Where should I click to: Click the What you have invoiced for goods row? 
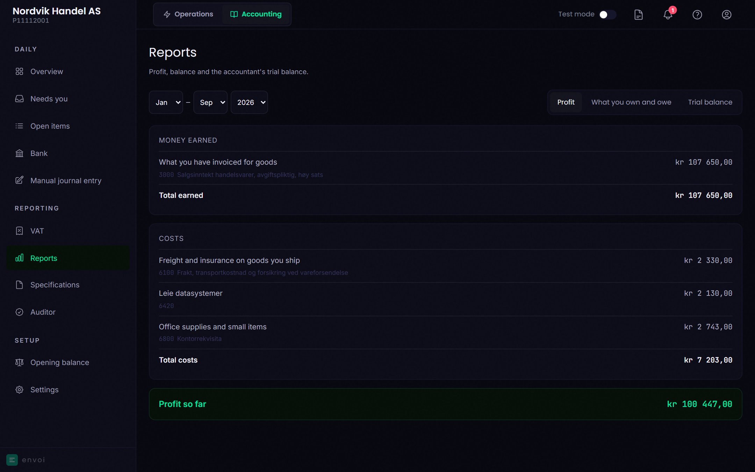(x=445, y=168)
